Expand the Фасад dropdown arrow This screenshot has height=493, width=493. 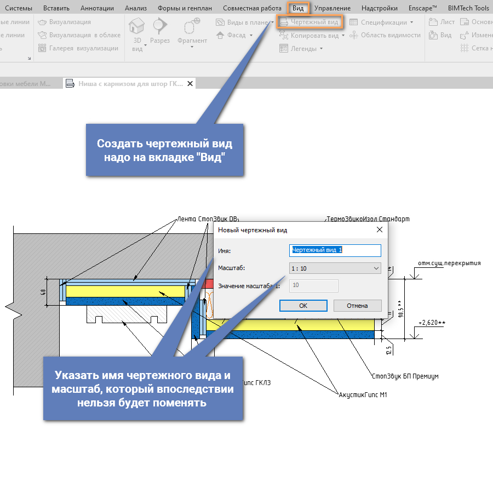pyautogui.click(x=251, y=36)
